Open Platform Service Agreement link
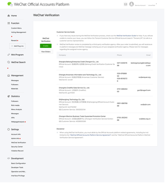The image size is (165, 183). 90,135
